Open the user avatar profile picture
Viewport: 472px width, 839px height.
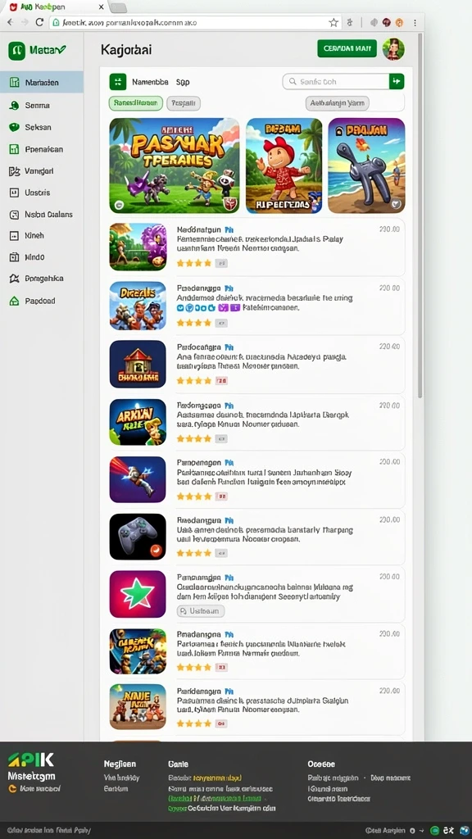(x=393, y=48)
